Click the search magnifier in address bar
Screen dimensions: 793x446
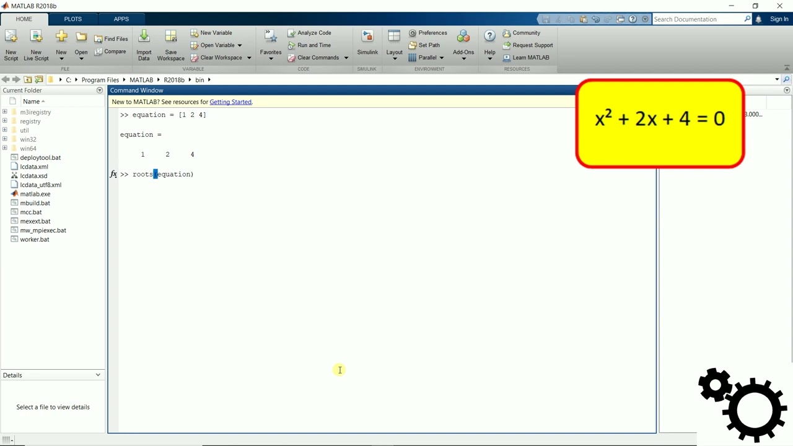[786, 79]
